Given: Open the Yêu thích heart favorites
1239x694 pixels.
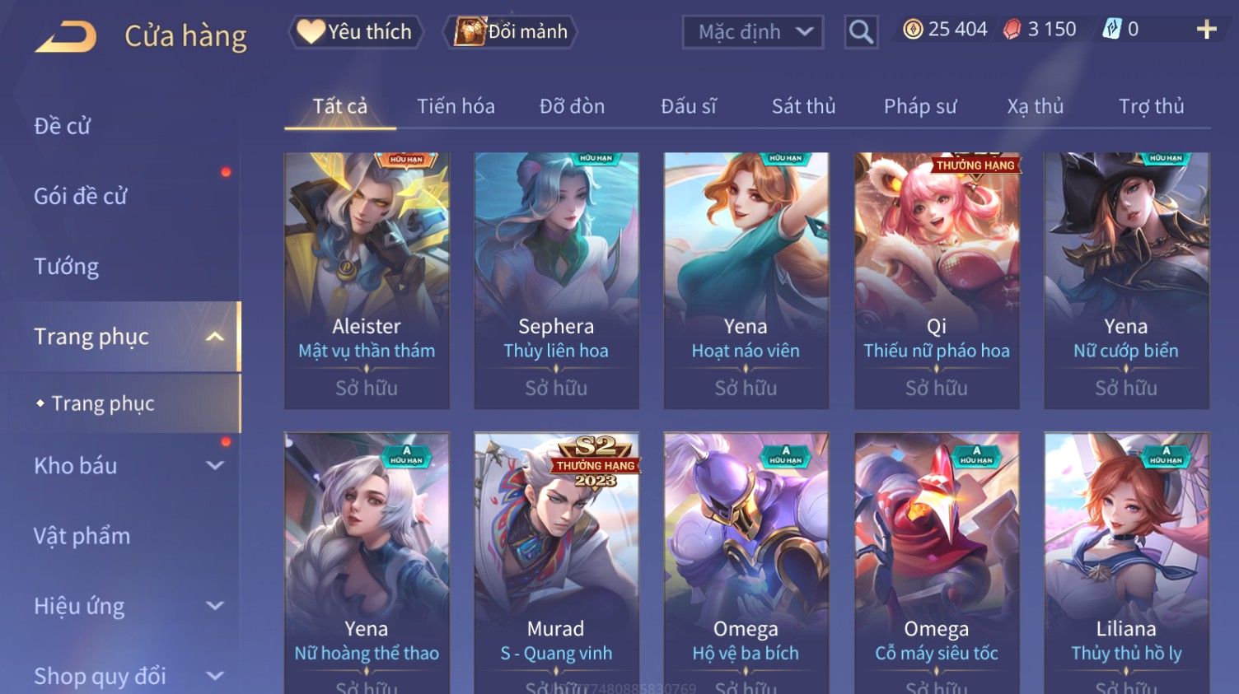Looking at the screenshot, I should click(x=355, y=32).
